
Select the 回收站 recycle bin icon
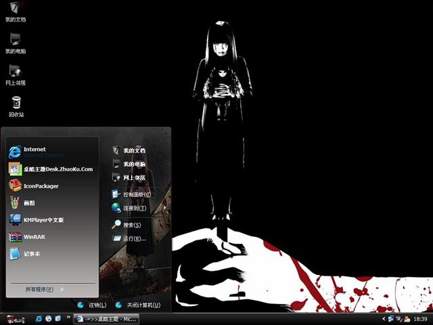coord(16,107)
